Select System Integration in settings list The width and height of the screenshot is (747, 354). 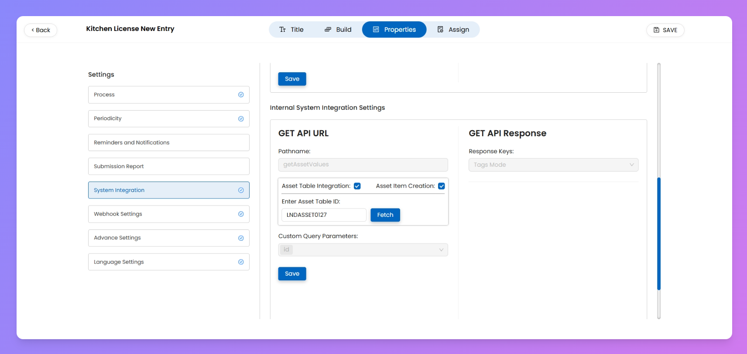tap(169, 190)
